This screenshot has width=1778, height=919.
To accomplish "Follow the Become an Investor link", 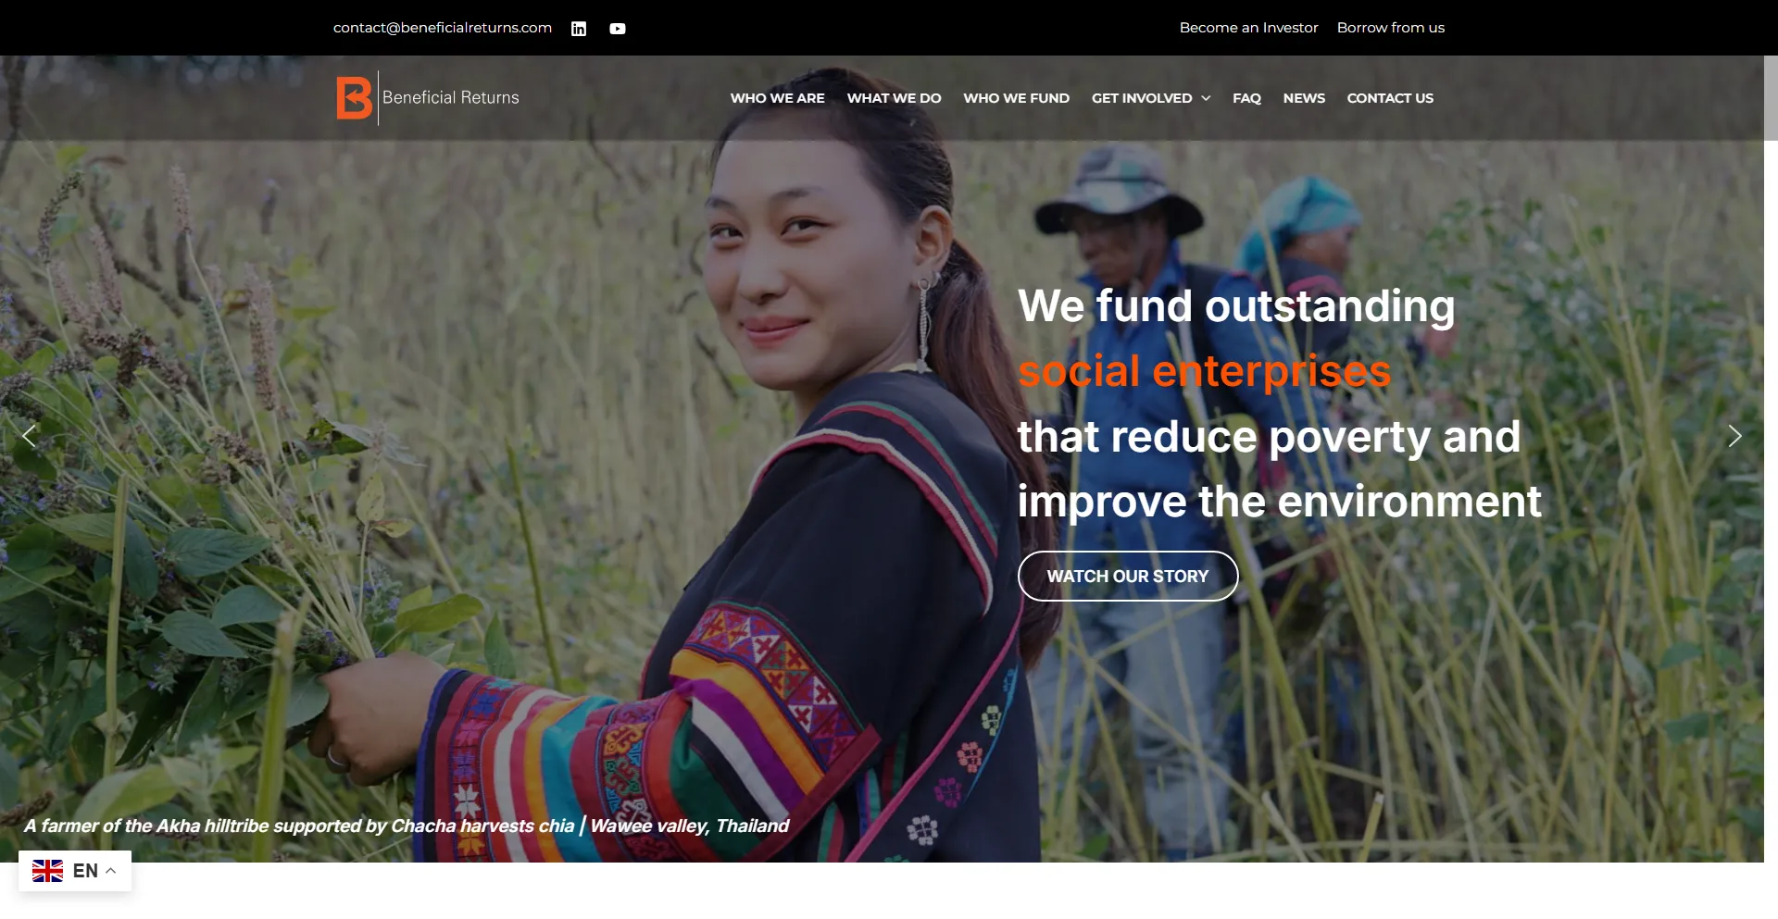I will [x=1248, y=28].
